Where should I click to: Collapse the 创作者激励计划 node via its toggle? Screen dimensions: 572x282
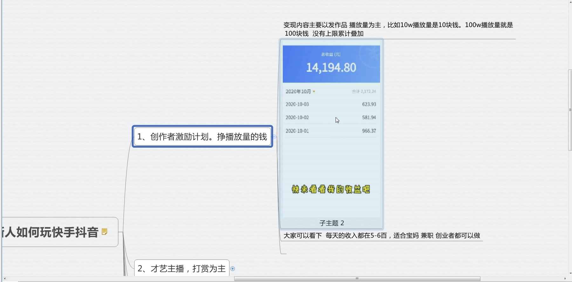click(x=274, y=137)
